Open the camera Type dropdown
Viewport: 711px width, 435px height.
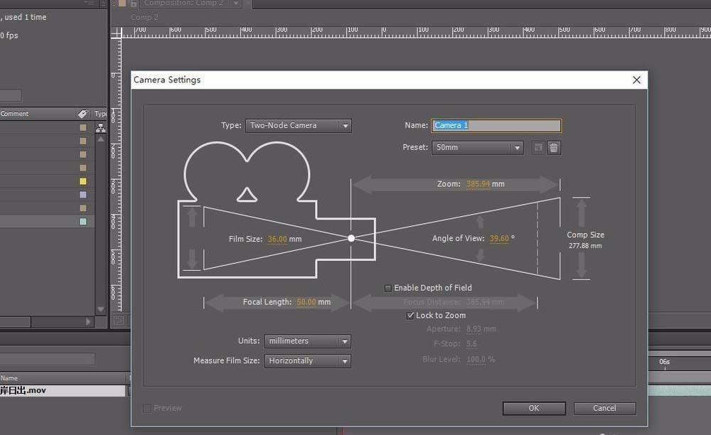pos(299,126)
